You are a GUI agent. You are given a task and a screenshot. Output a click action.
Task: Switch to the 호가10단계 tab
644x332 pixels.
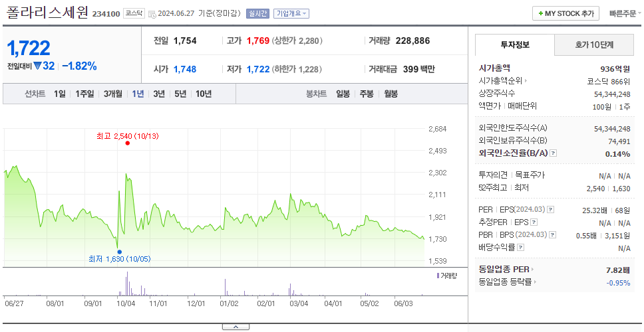point(594,44)
